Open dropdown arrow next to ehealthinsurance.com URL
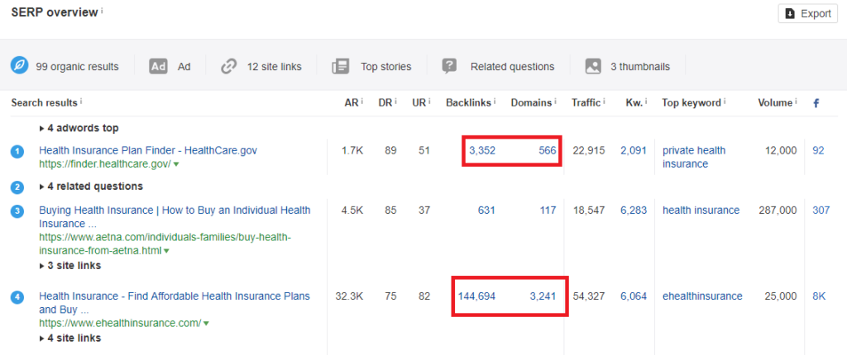The image size is (847, 355). (x=206, y=324)
